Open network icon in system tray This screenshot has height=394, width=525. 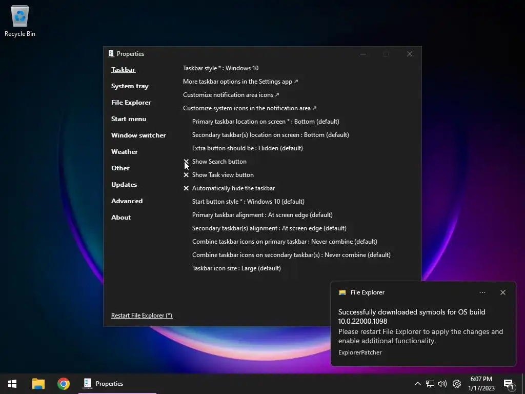tap(430, 384)
